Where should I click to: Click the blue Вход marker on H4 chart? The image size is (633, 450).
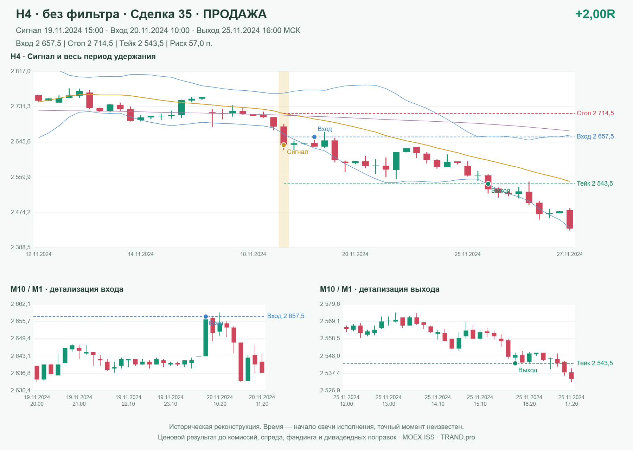[x=314, y=137]
